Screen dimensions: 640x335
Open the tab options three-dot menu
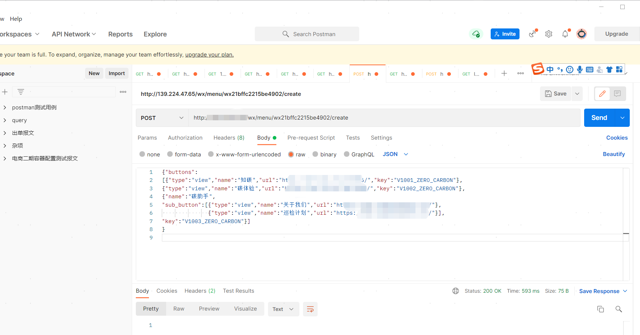click(x=521, y=73)
